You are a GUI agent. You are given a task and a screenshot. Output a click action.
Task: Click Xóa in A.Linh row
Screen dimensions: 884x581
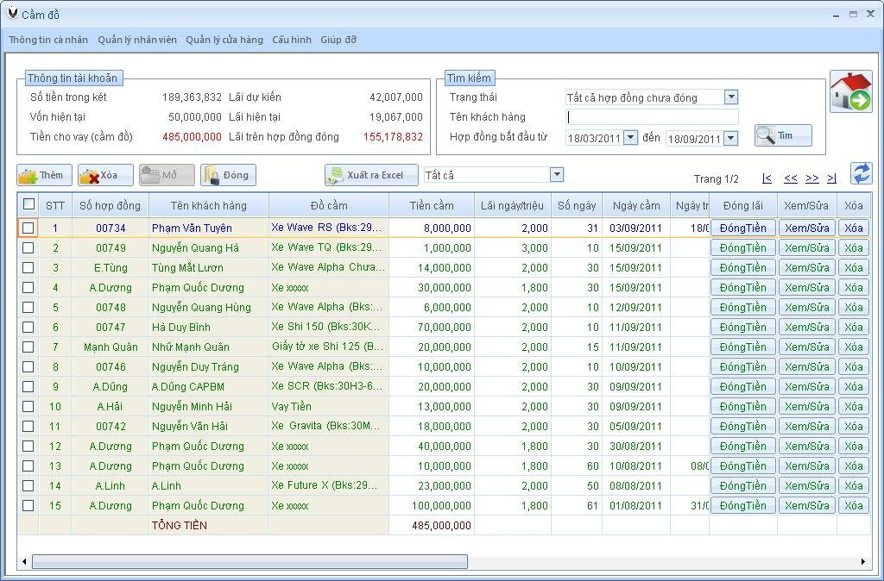coord(854,485)
